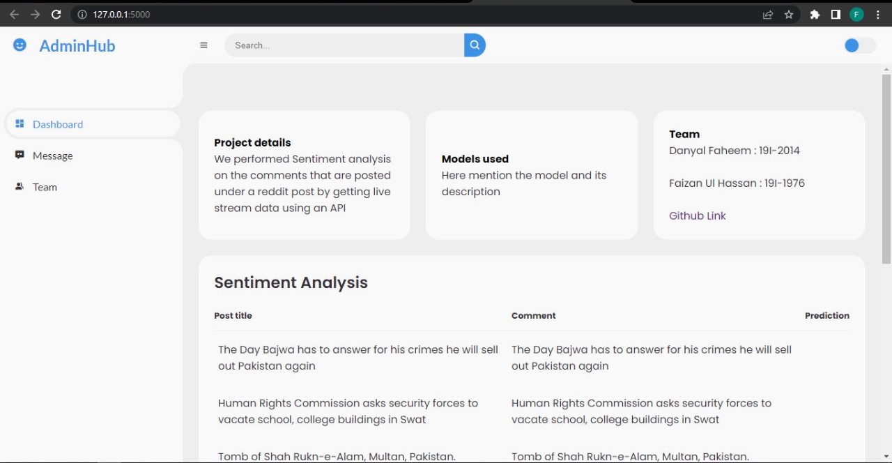Image resolution: width=892 pixels, height=463 pixels.
Task: Click the share icon in browser toolbar
Action: 767,14
